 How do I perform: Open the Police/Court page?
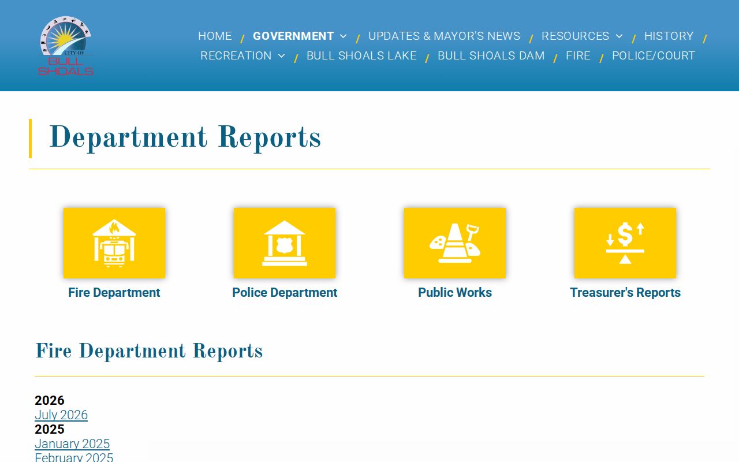pos(654,55)
